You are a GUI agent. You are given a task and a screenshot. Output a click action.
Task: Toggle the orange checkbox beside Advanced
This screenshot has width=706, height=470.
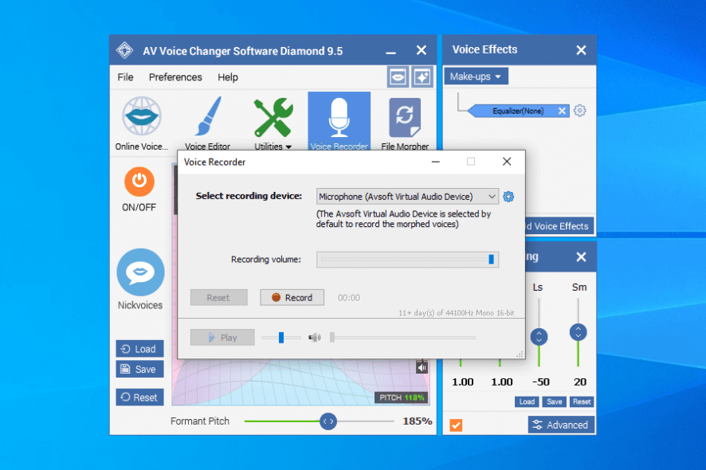point(456,425)
